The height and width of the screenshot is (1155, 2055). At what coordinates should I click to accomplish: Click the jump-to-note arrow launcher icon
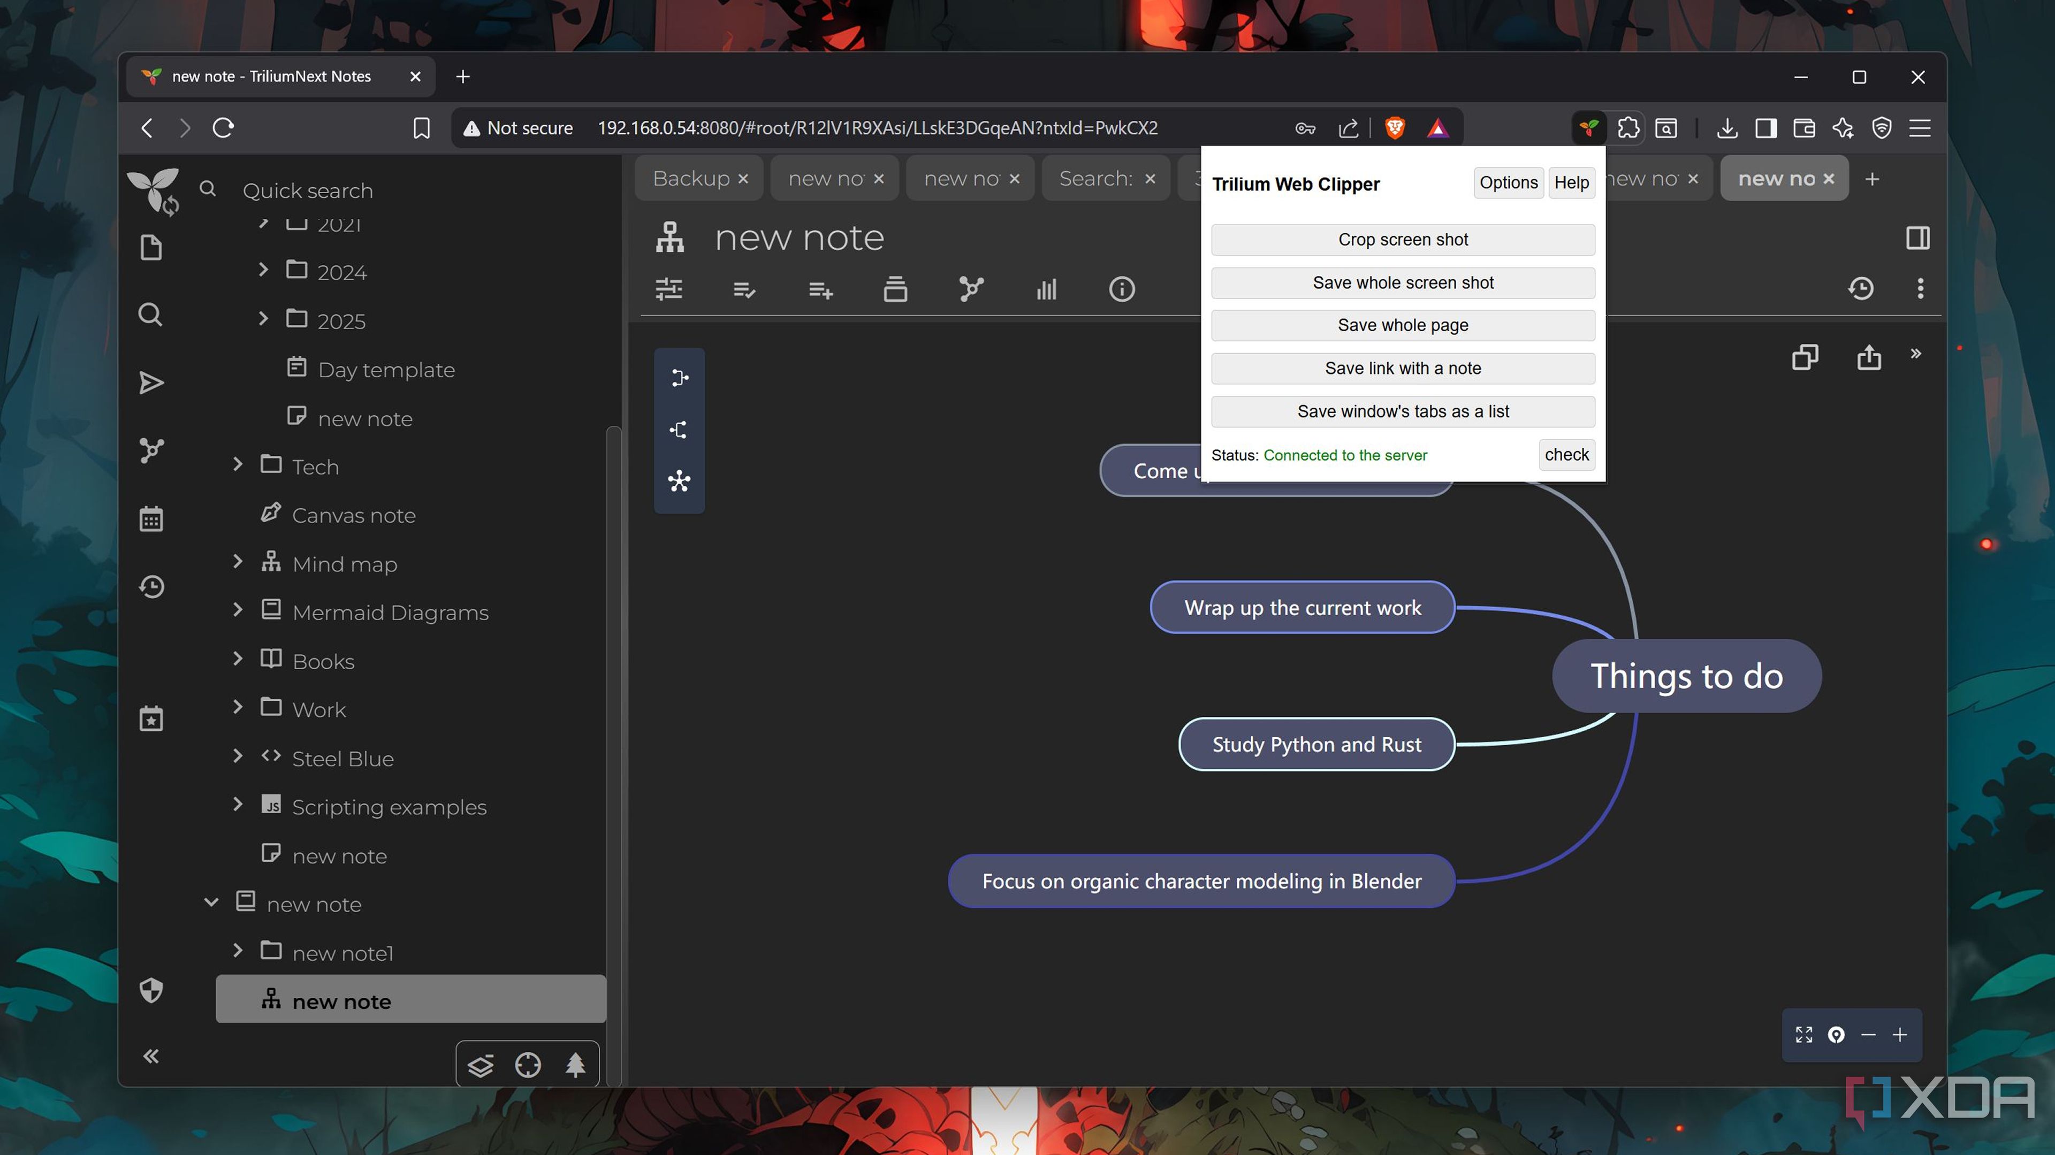click(x=151, y=383)
